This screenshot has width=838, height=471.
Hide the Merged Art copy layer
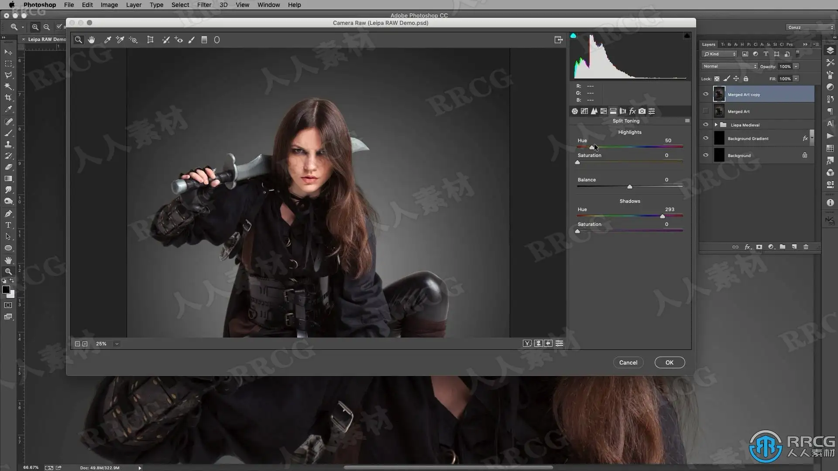pyautogui.click(x=705, y=94)
